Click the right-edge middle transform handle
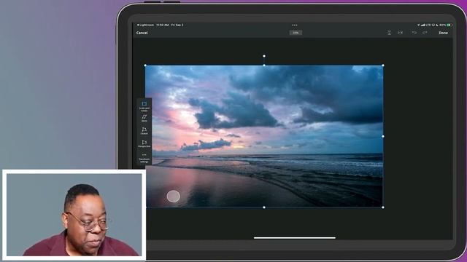This screenshot has width=467, height=262. (382, 136)
